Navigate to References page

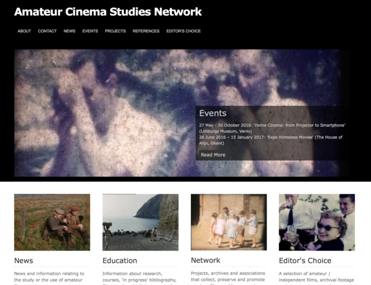146,31
